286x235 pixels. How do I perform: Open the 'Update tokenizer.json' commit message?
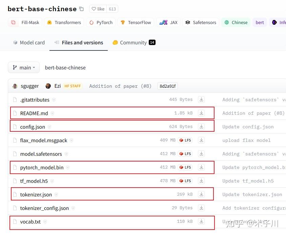[252, 194]
